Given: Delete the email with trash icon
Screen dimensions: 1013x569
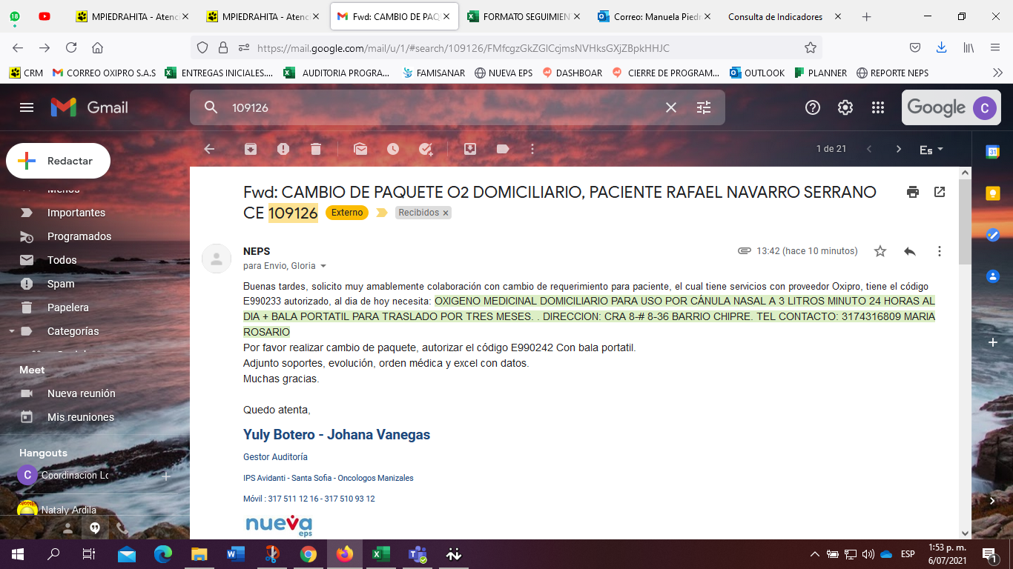Looking at the screenshot, I should 316,149.
